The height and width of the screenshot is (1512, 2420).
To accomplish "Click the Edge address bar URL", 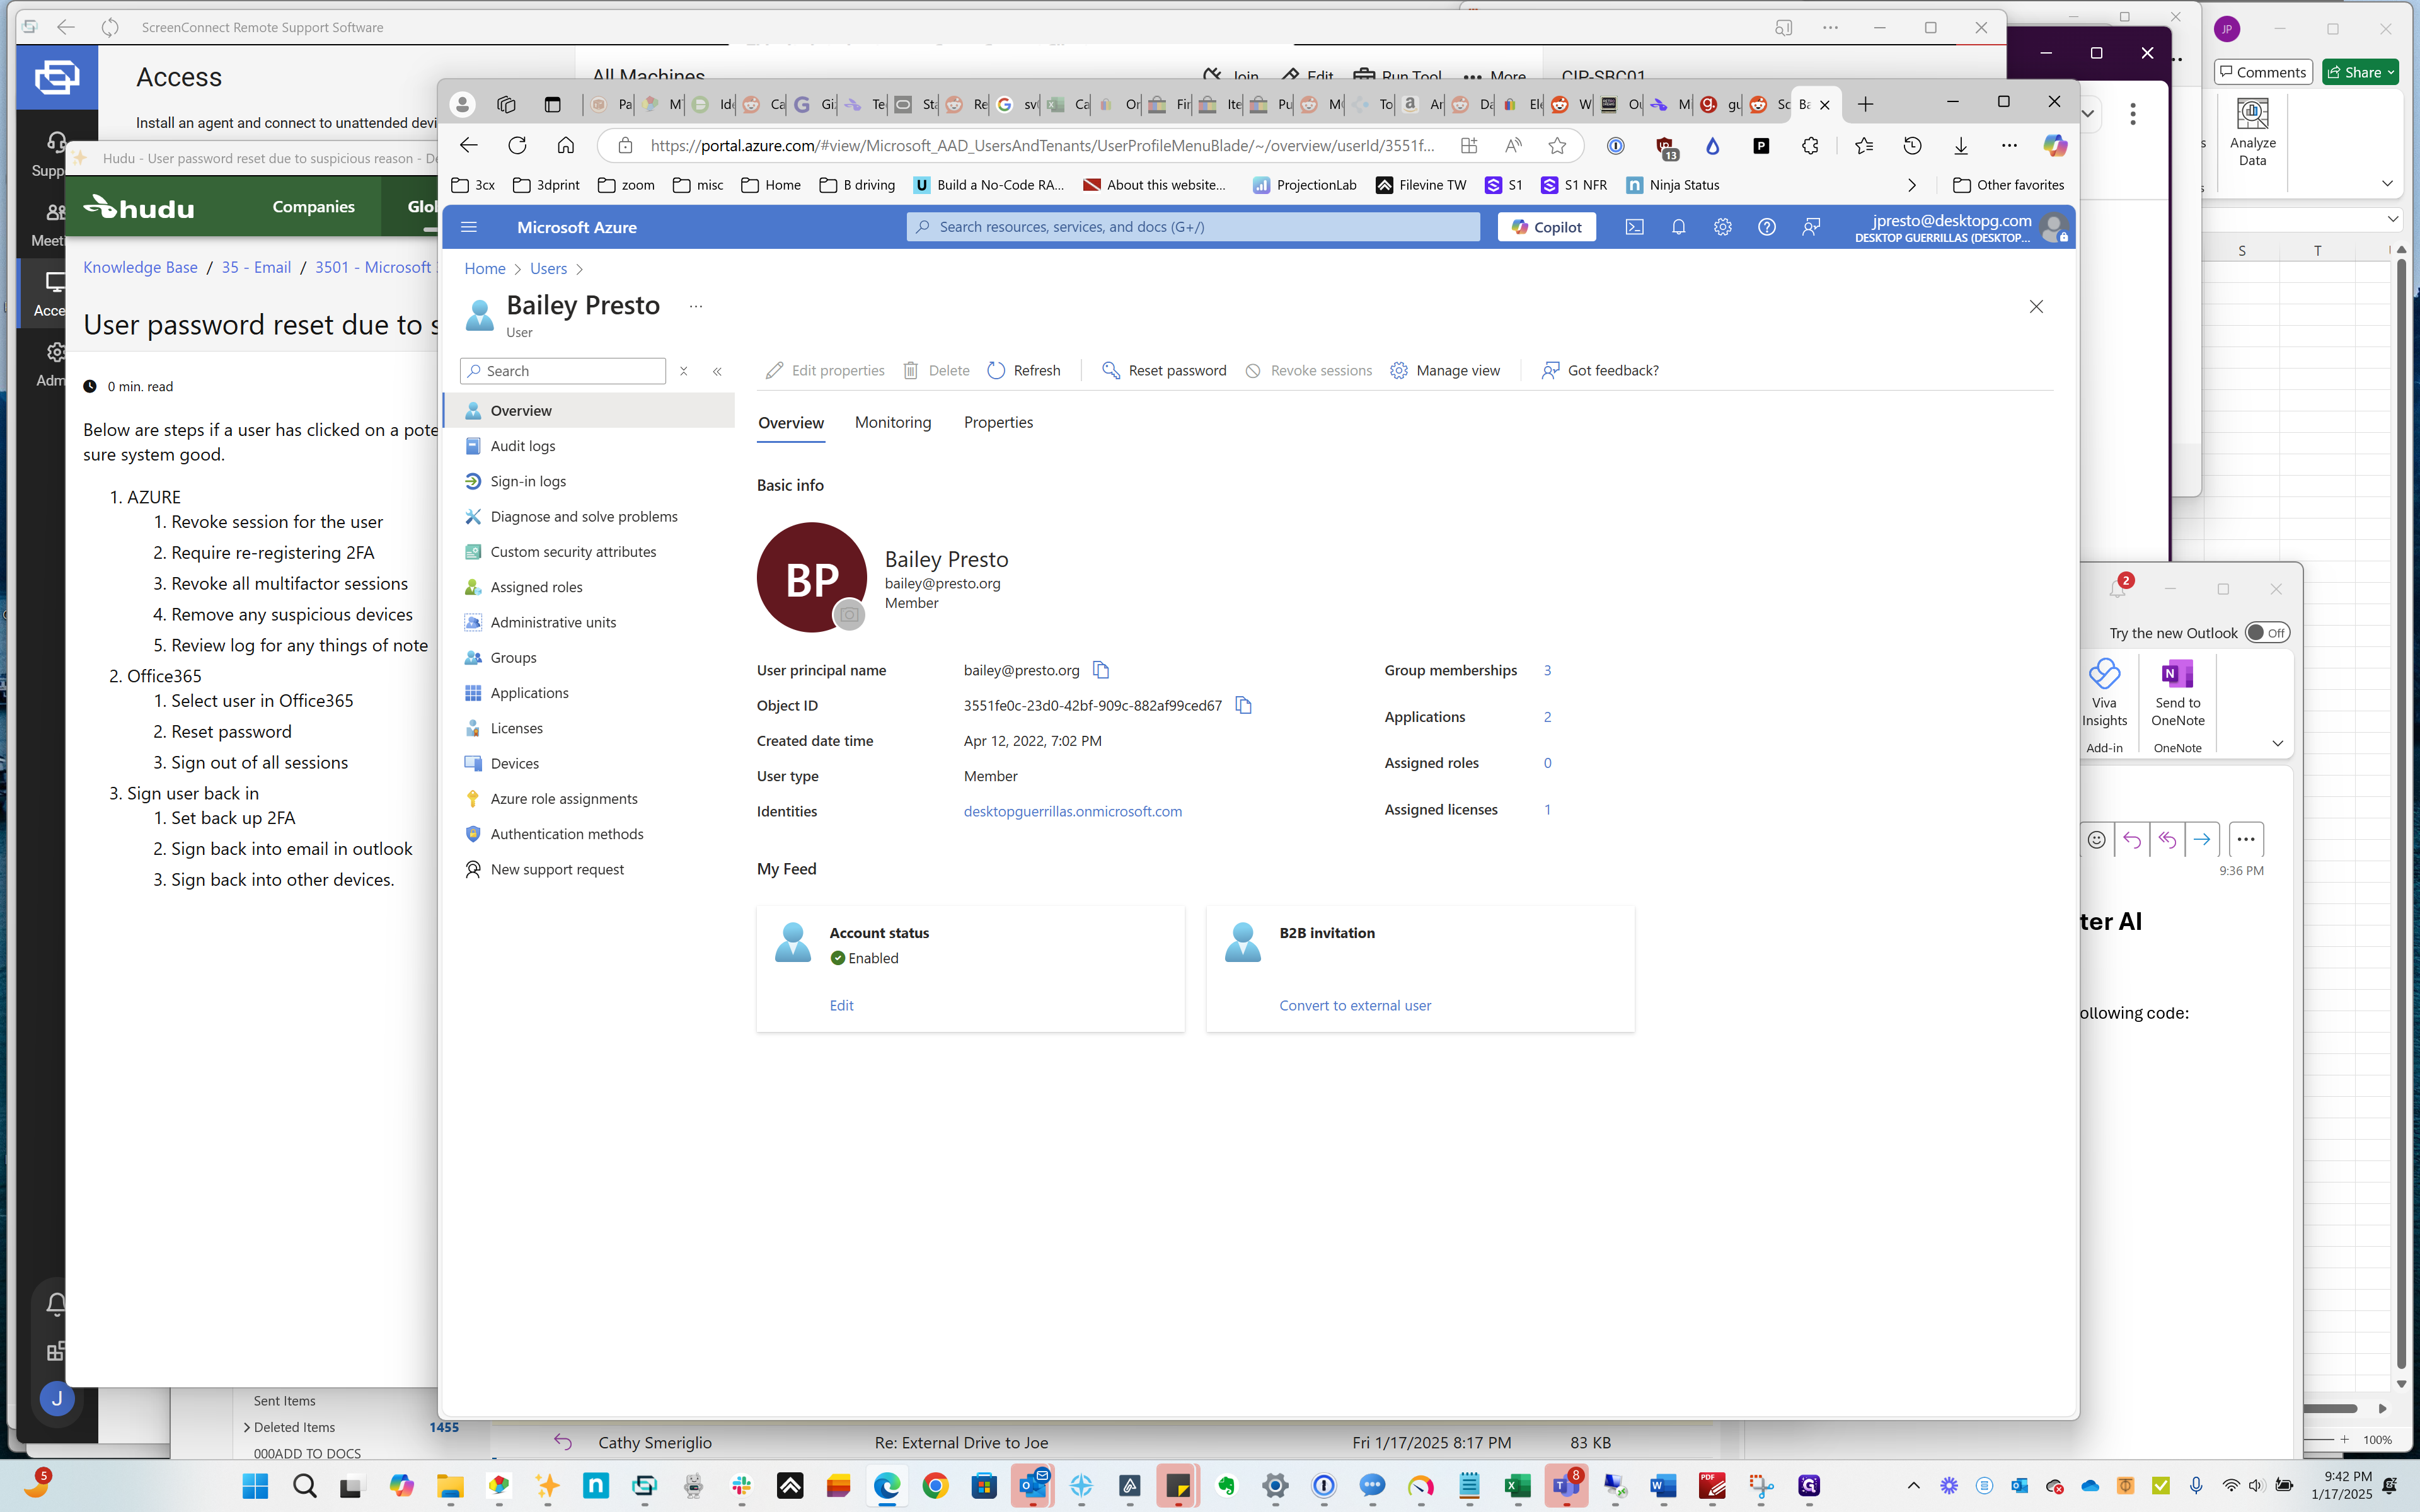I will (1042, 146).
